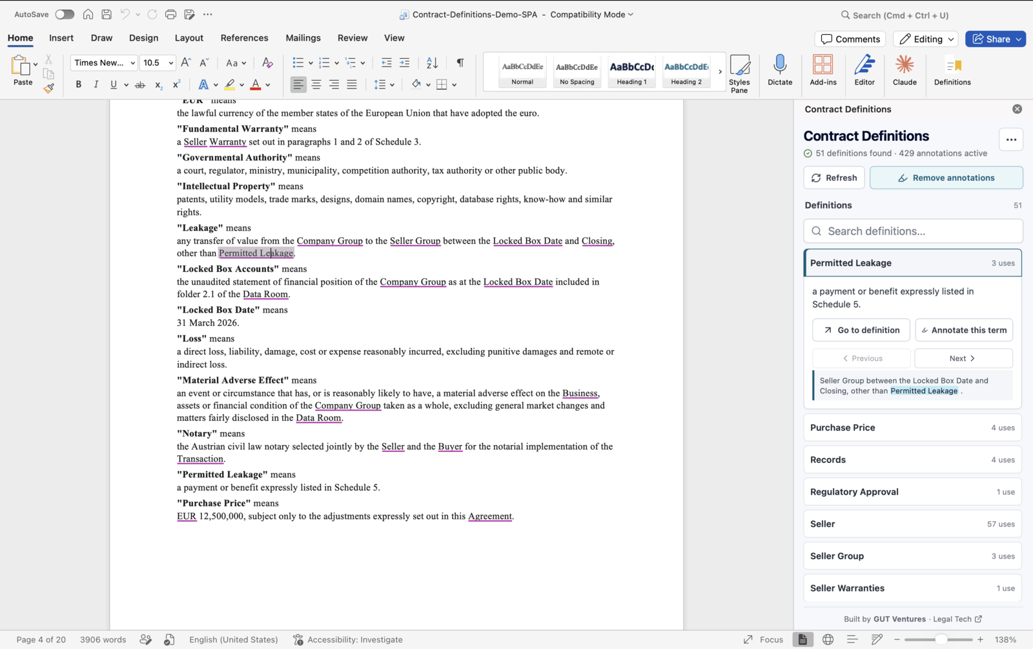Apply the red font color
1033x649 pixels.
click(x=256, y=85)
